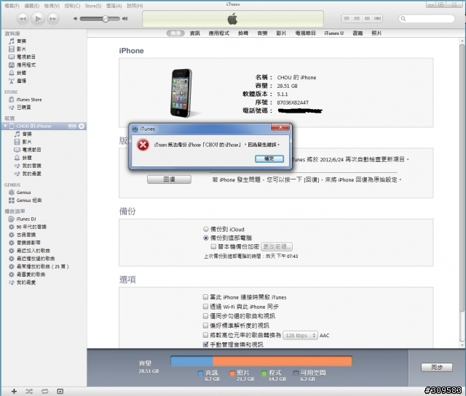Viewport: 466px width, 396px height.
Task: Open the 檢視(V) menu
Action: click(x=52, y=6)
